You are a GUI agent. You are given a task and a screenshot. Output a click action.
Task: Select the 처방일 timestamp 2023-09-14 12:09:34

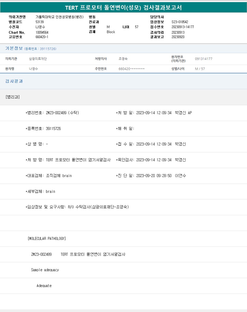click(x=154, y=113)
